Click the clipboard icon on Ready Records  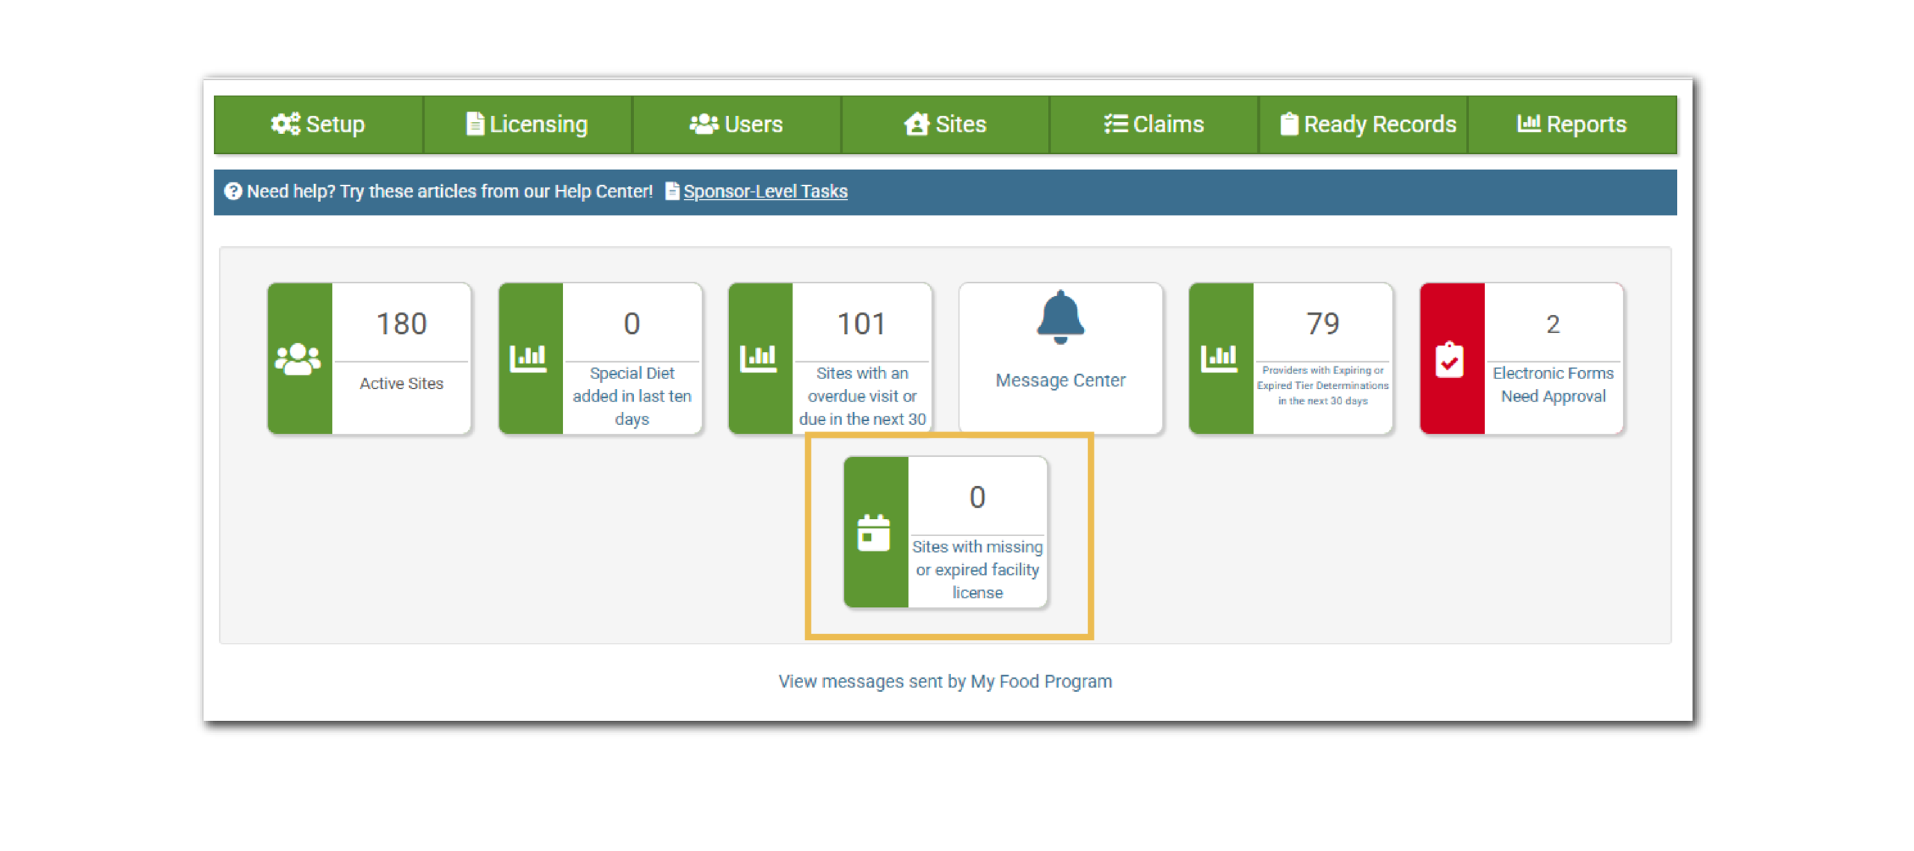[1288, 124]
